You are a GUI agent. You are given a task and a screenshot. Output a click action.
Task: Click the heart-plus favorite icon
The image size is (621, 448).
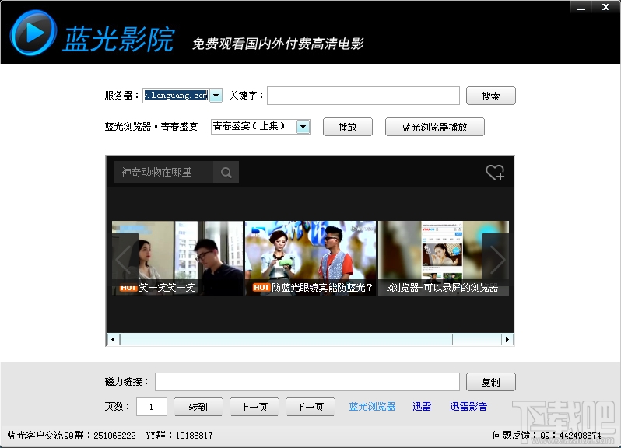pyautogui.click(x=495, y=173)
